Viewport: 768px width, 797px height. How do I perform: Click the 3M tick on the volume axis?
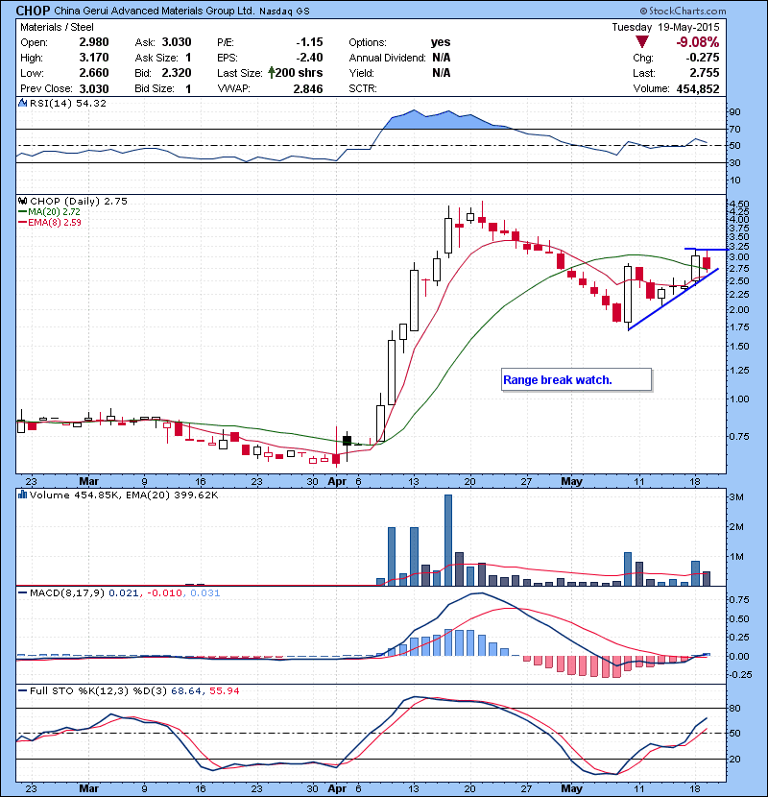735,497
